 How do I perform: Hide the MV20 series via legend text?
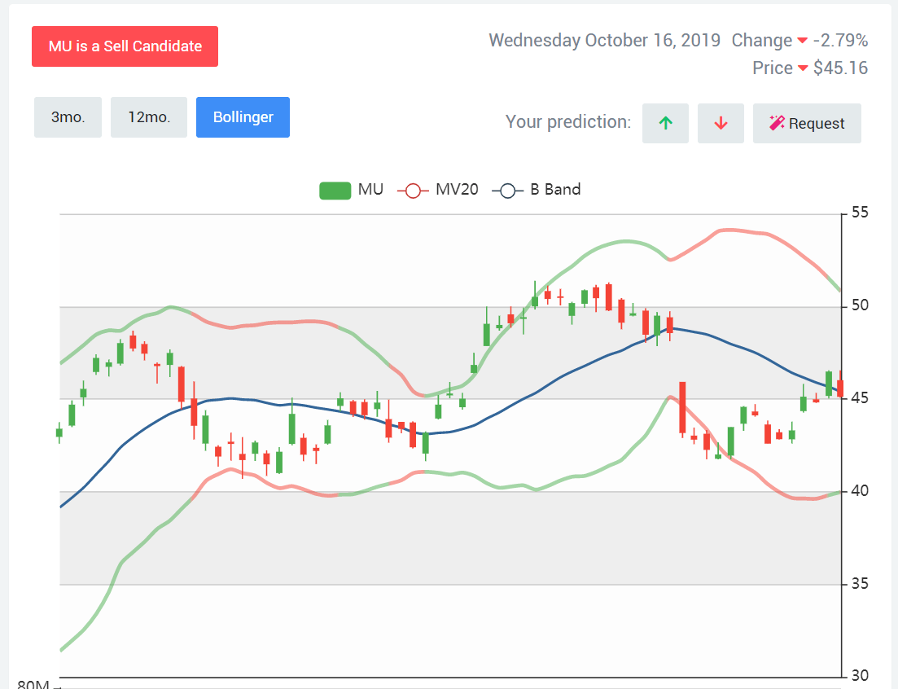457,191
